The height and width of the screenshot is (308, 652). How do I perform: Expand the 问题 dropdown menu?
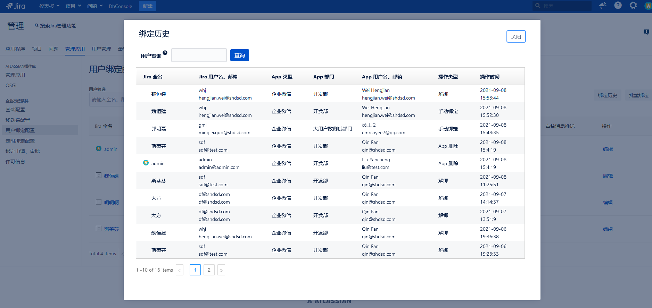(x=95, y=6)
